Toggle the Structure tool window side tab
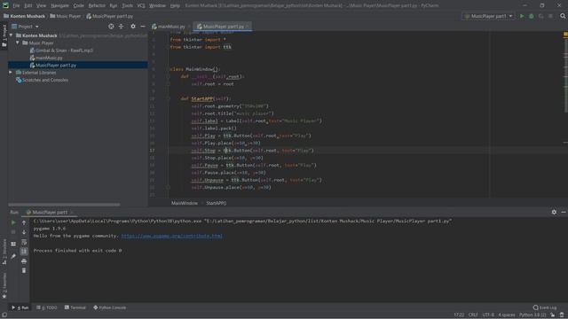Viewport: 568px width, 319px height. pyautogui.click(x=4, y=252)
